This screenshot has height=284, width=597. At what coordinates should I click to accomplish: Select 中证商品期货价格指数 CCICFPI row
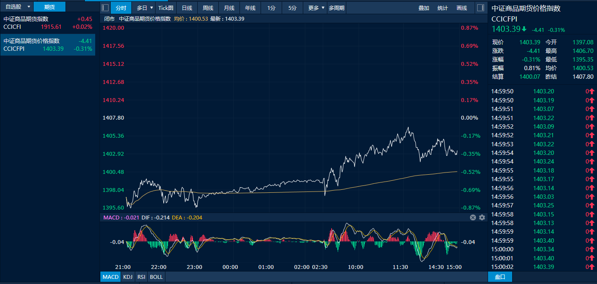click(48, 45)
